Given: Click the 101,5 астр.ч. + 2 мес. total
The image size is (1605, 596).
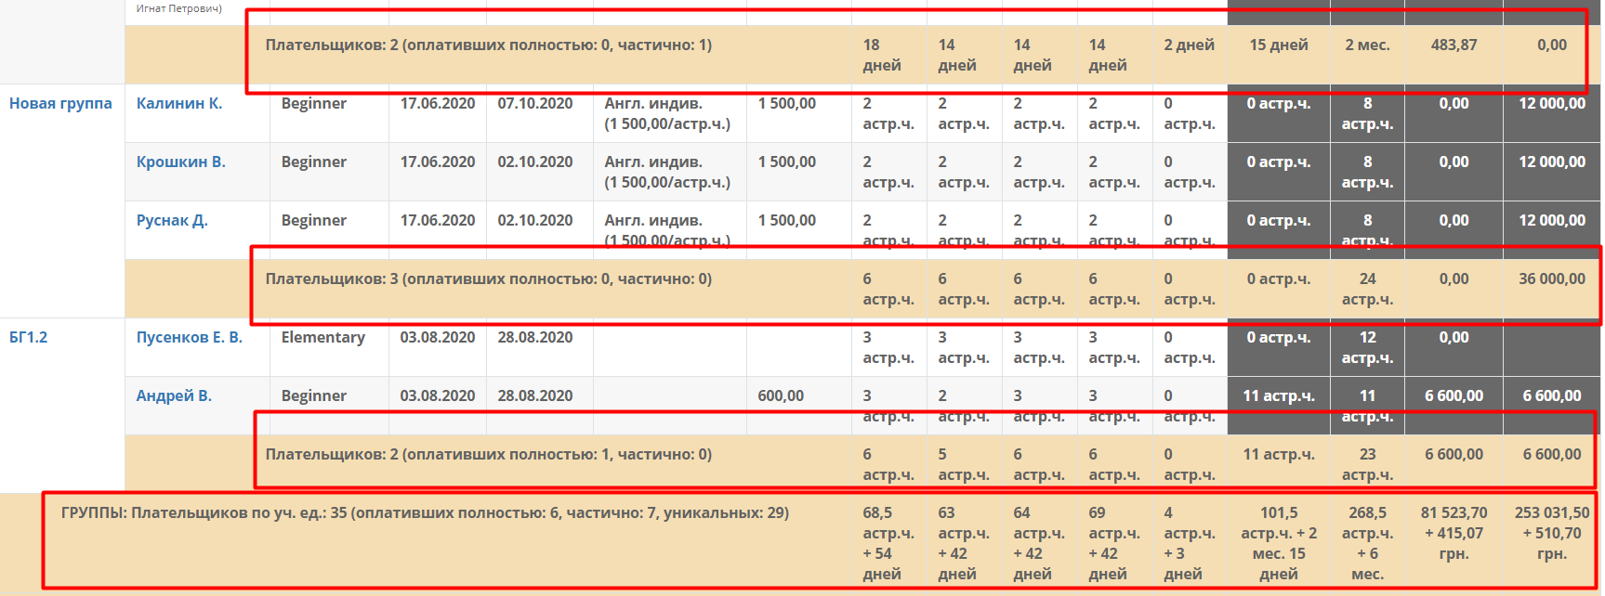Looking at the screenshot, I should (x=1279, y=543).
